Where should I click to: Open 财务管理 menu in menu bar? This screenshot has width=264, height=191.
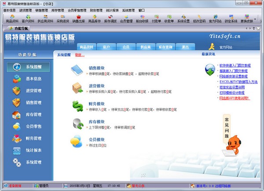[x=96, y=11]
